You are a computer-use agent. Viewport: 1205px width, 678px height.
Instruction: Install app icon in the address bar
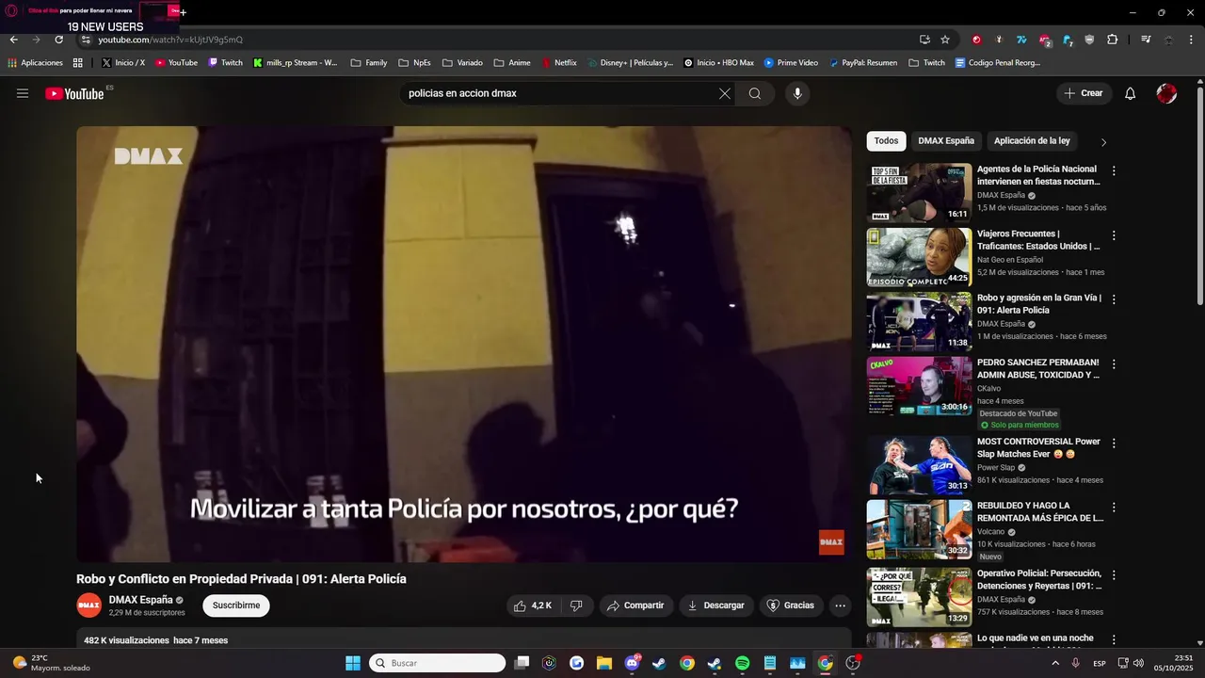924,40
